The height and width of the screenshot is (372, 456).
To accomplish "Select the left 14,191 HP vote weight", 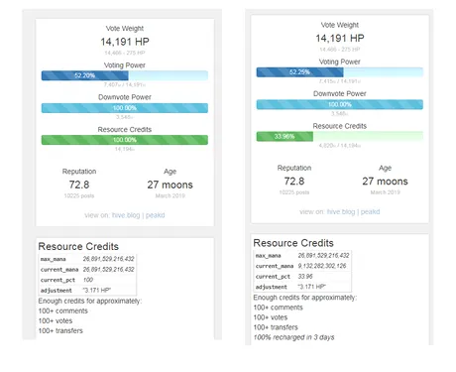I will tap(125, 42).
